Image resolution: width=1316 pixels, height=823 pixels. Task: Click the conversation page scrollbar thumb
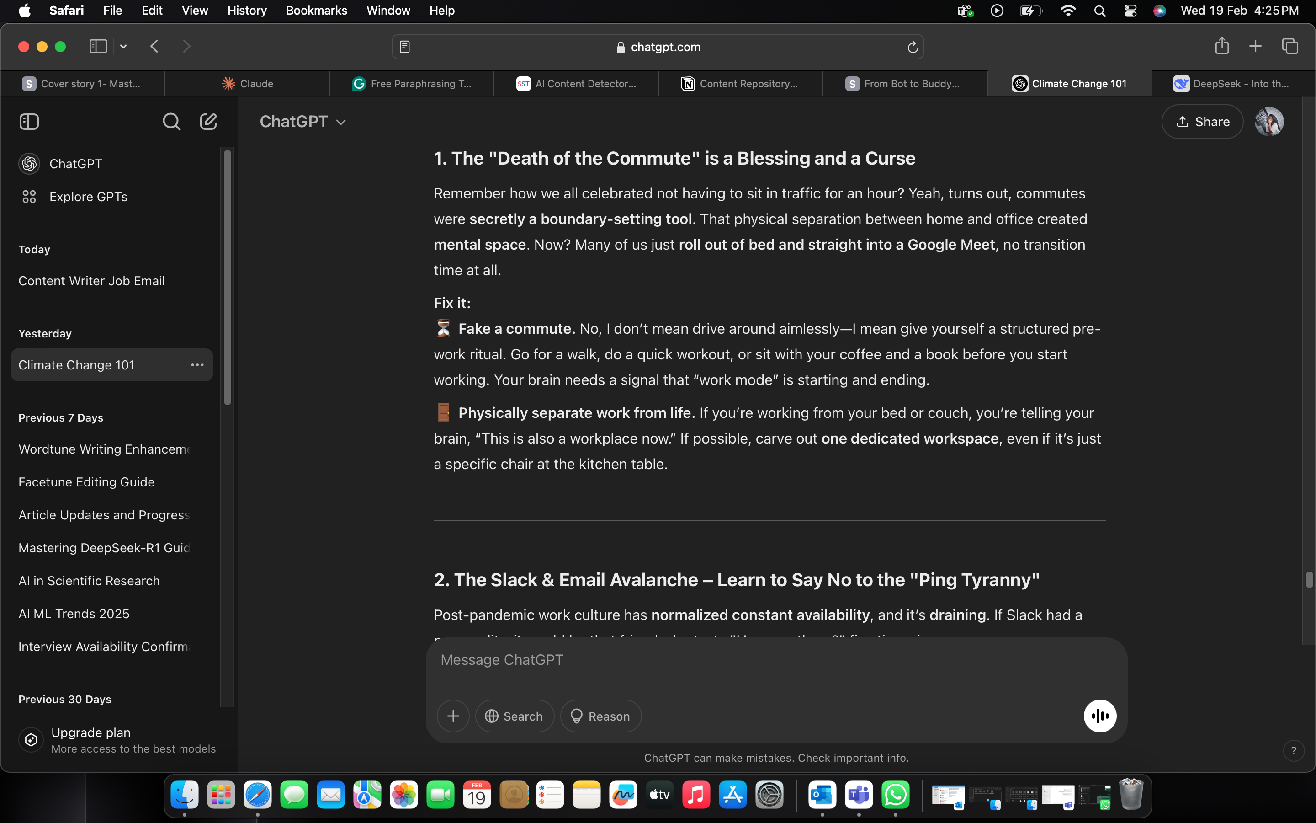click(x=1309, y=580)
